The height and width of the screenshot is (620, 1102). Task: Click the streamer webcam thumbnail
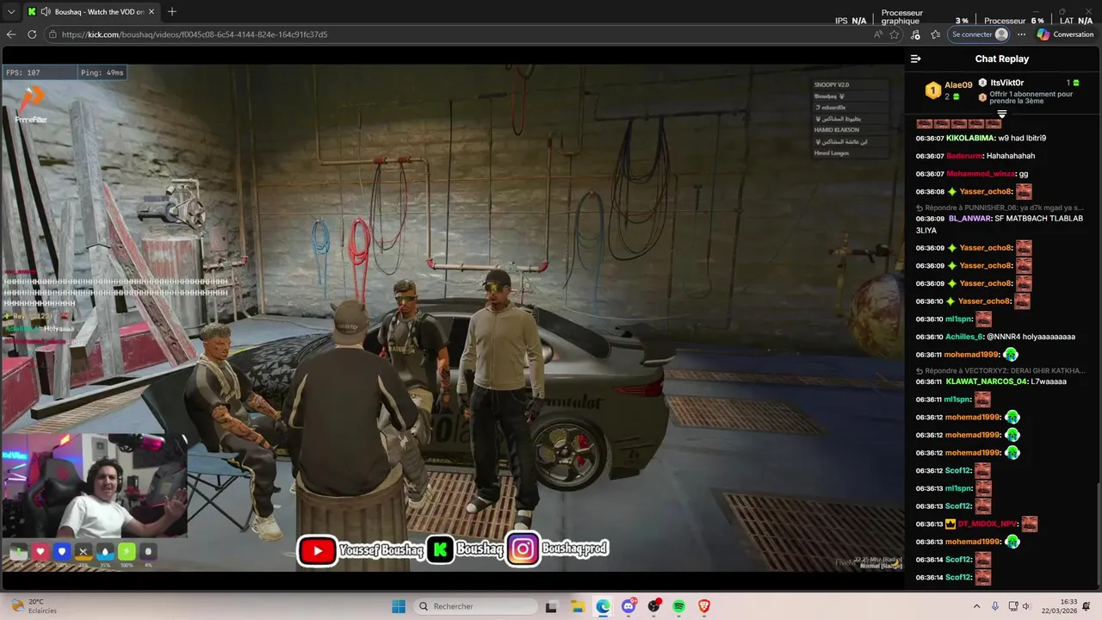point(95,487)
